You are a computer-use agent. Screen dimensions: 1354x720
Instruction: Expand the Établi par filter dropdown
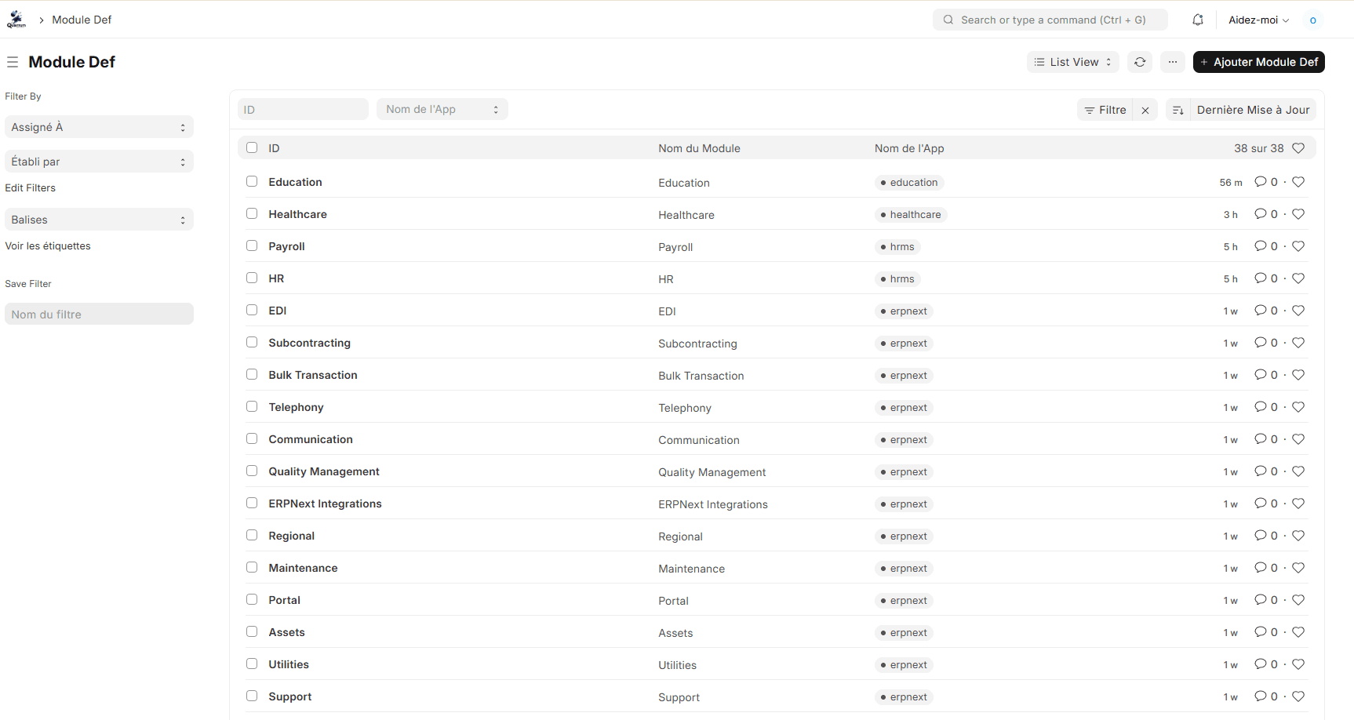pos(99,162)
